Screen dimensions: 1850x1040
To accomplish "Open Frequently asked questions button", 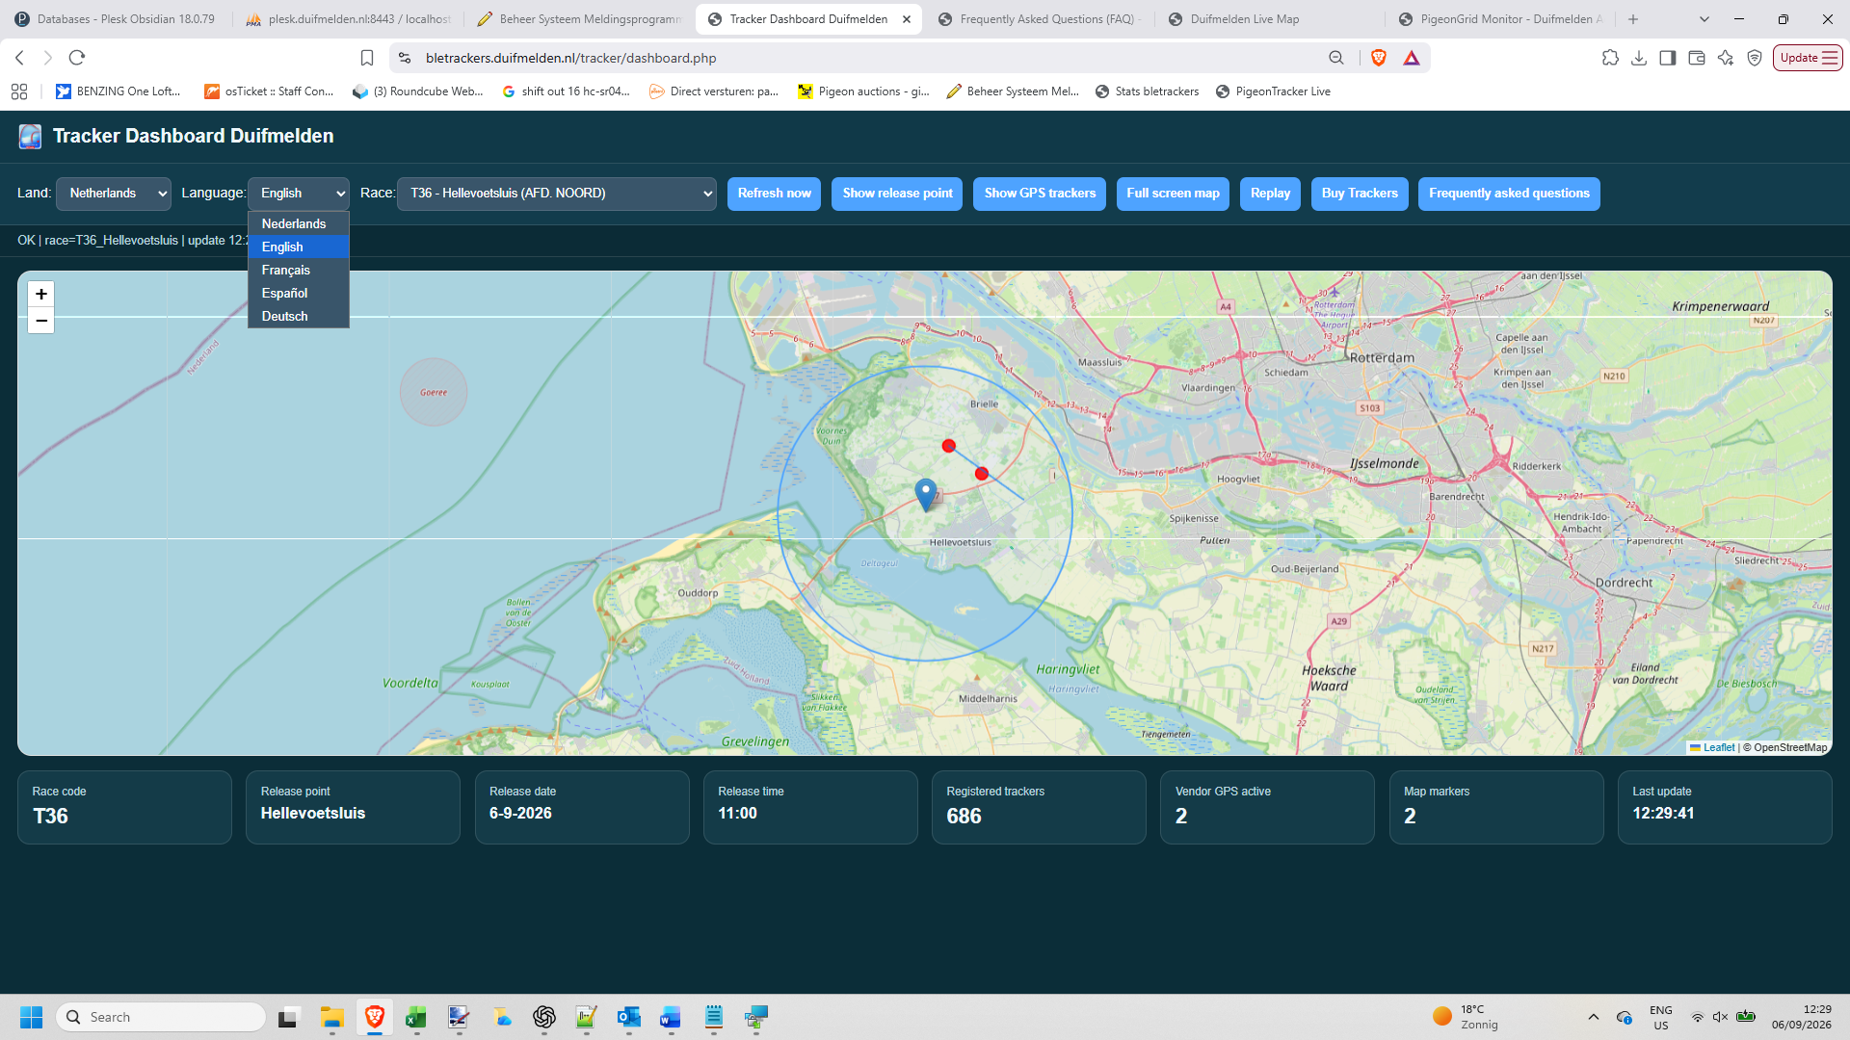I will (1509, 194).
